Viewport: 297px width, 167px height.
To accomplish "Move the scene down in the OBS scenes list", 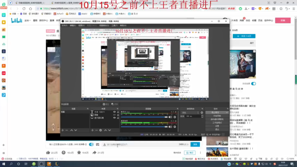I will pos(76,130).
